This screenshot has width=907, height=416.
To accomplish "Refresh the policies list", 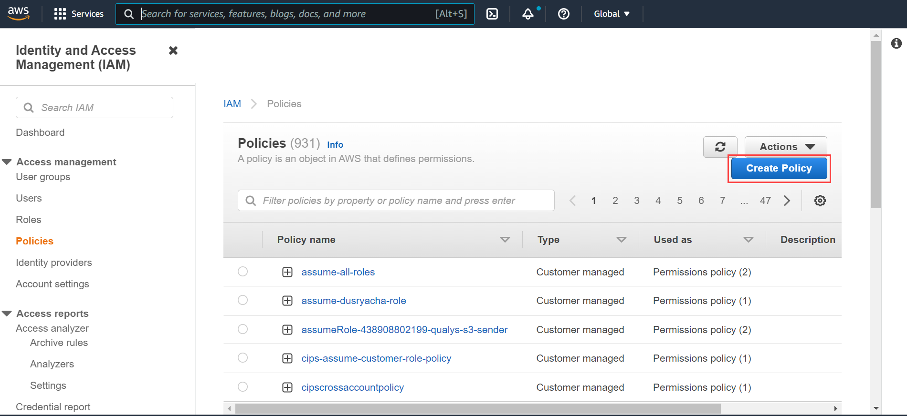I will pos(720,147).
